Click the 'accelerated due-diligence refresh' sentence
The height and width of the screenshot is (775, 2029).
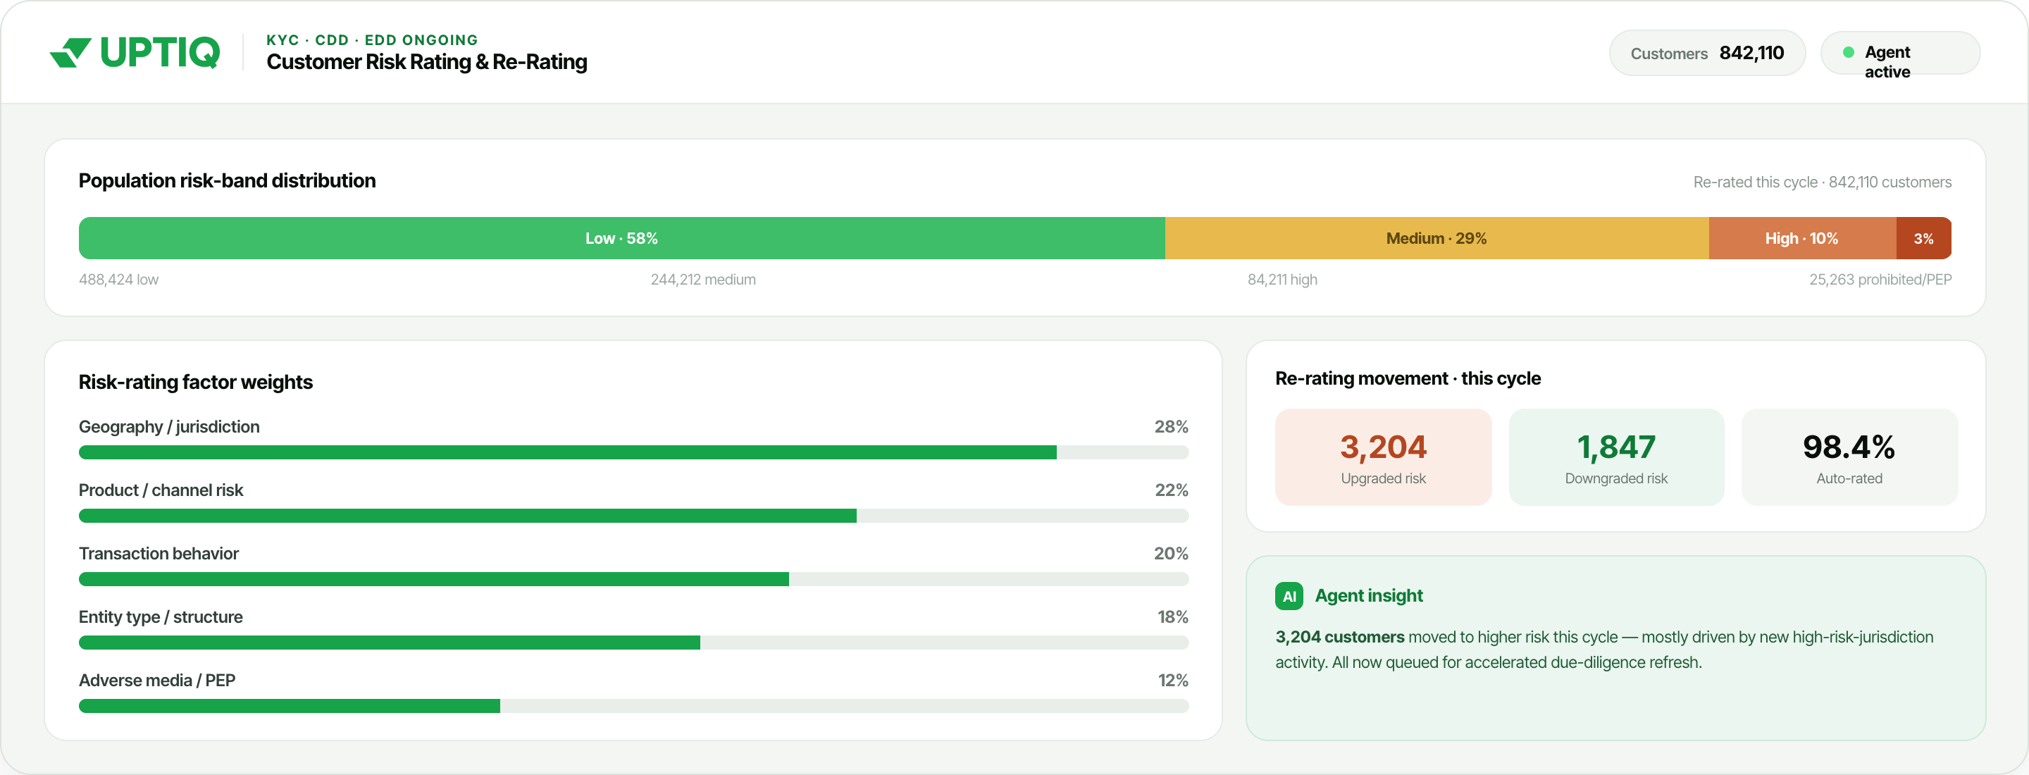(1518, 662)
